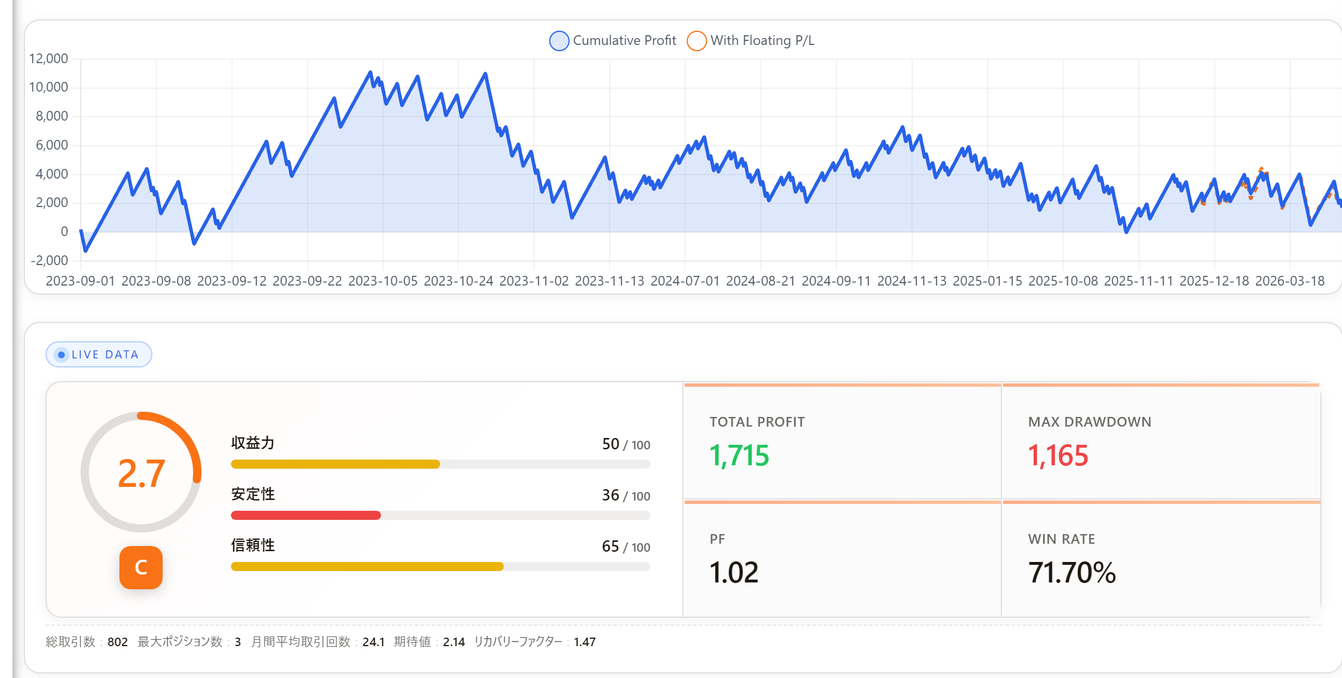
Task: Click the MAX DRAWDOWN card heading
Action: [1090, 422]
